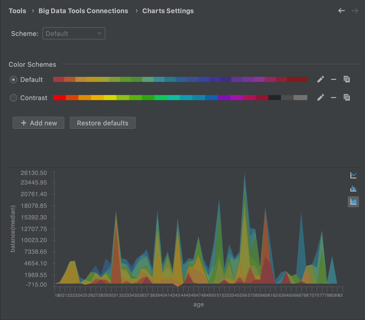This screenshot has height=320, width=365.
Task: Select the Contrast scheme radio button
Action: [x=13, y=98]
